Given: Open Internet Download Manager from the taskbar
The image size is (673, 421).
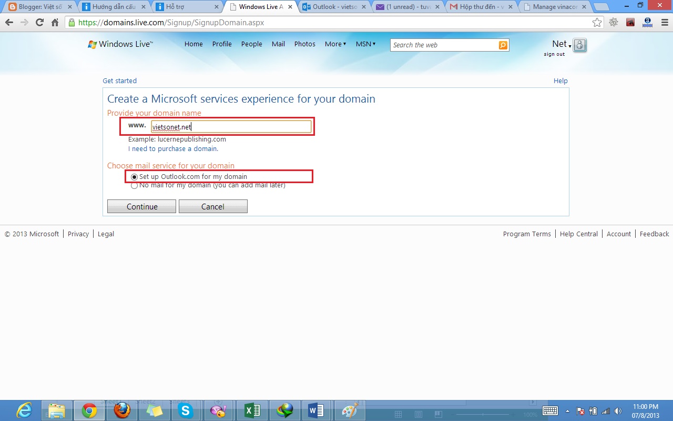Looking at the screenshot, I should 285,410.
